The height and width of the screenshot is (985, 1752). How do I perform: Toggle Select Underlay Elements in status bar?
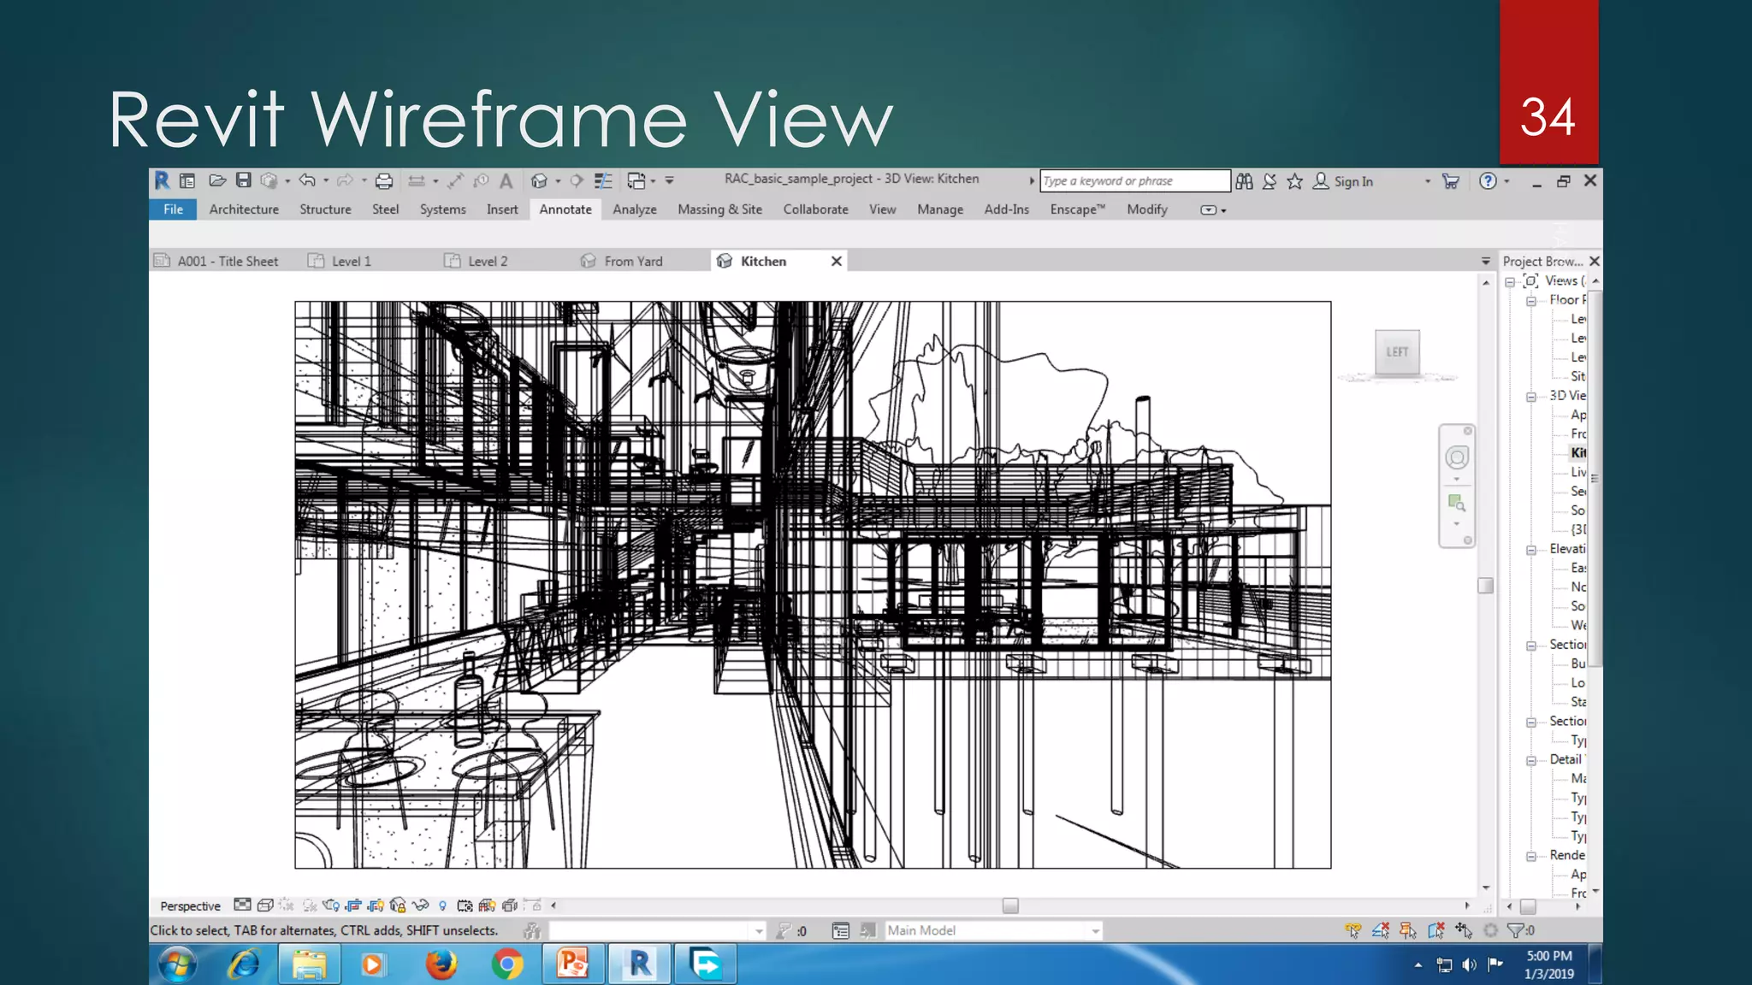(x=1380, y=930)
